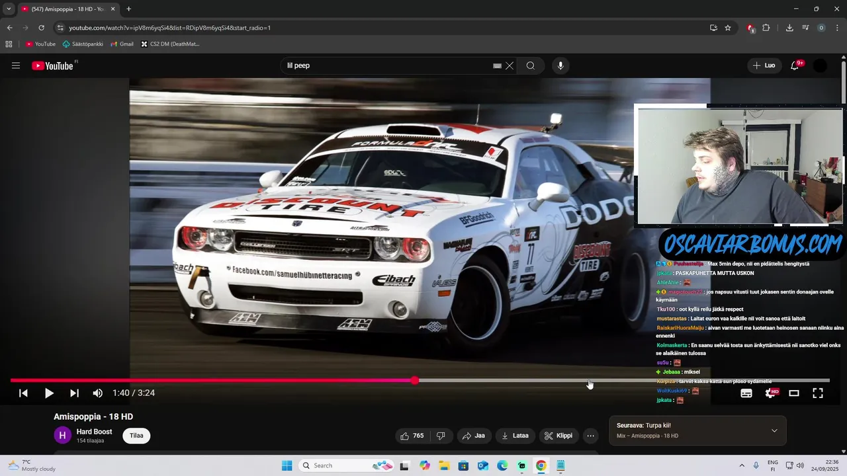The width and height of the screenshot is (847, 476).
Task: Open the CS2 DM bookmark
Action: 170,44
